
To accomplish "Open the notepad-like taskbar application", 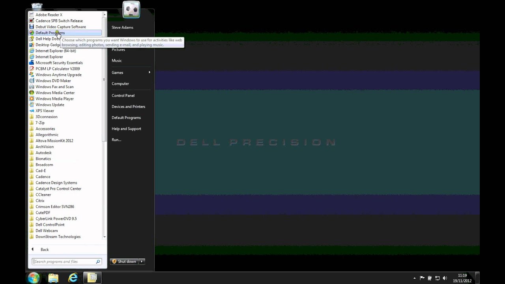I will click(x=93, y=278).
